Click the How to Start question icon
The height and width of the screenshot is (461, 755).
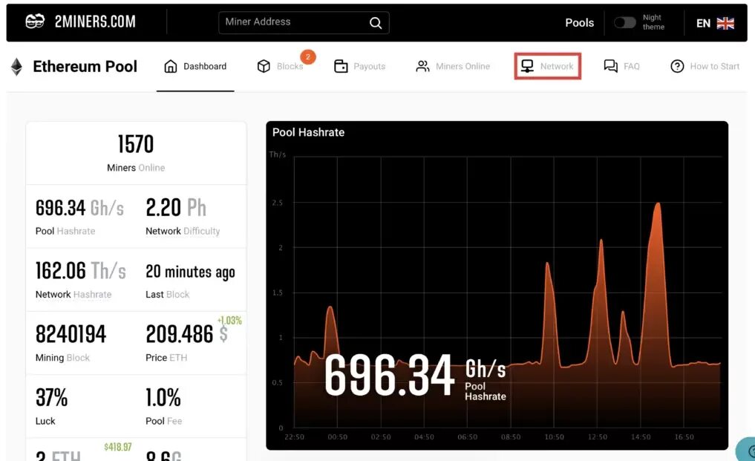click(x=677, y=66)
